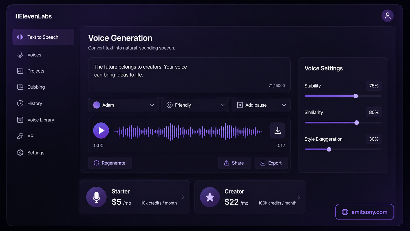Viewport: 410px width, 231px height.
Task: Click the Style Exaggeration 30% value box
Action: (x=374, y=139)
